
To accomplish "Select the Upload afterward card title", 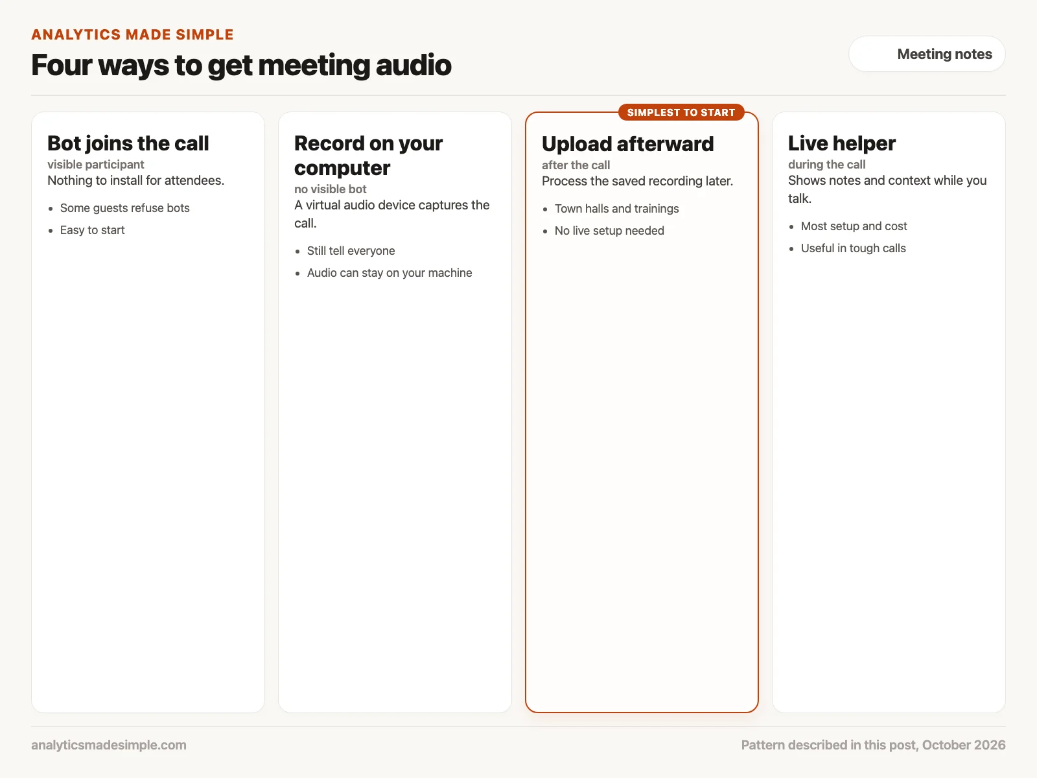I will [628, 144].
